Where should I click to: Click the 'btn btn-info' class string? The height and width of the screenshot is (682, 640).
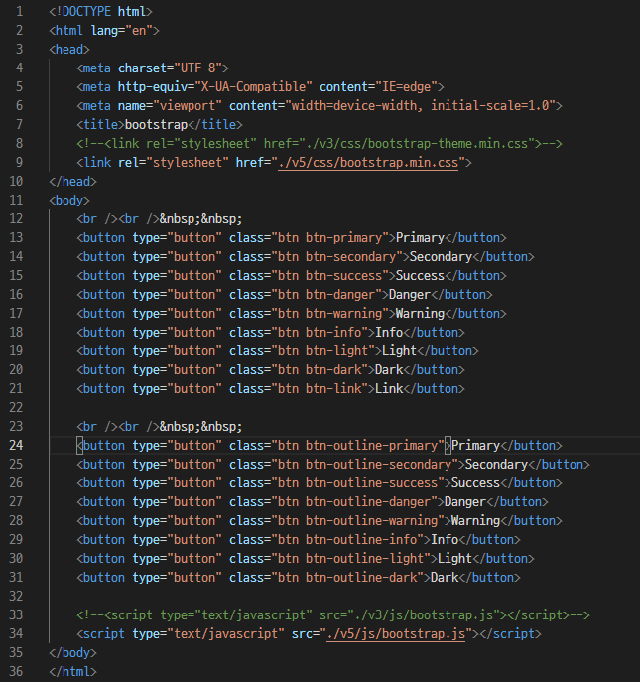320,332
